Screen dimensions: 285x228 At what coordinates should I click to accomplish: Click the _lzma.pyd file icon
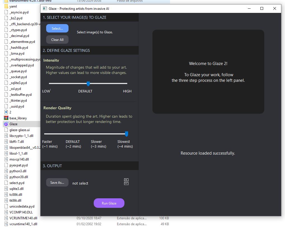coord(6,53)
